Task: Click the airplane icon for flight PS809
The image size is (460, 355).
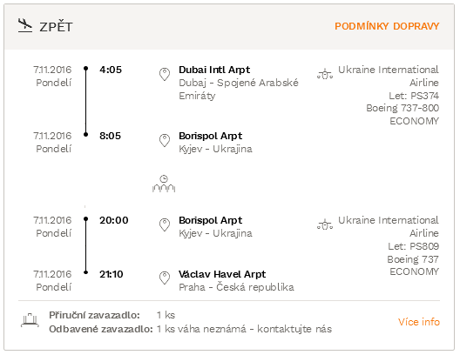Action: click(325, 224)
